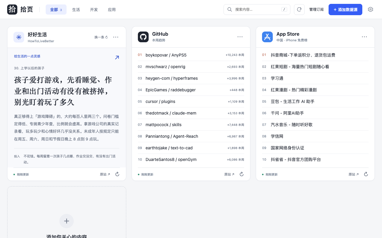Viewport: 382px width, 238px height.
Task: Click the 拾页 app logo icon
Action: (12, 10)
